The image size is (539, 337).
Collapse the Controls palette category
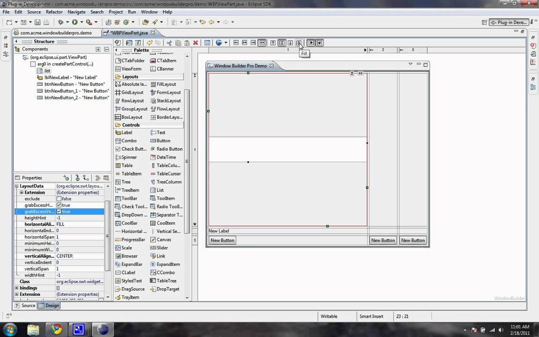click(x=149, y=125)
